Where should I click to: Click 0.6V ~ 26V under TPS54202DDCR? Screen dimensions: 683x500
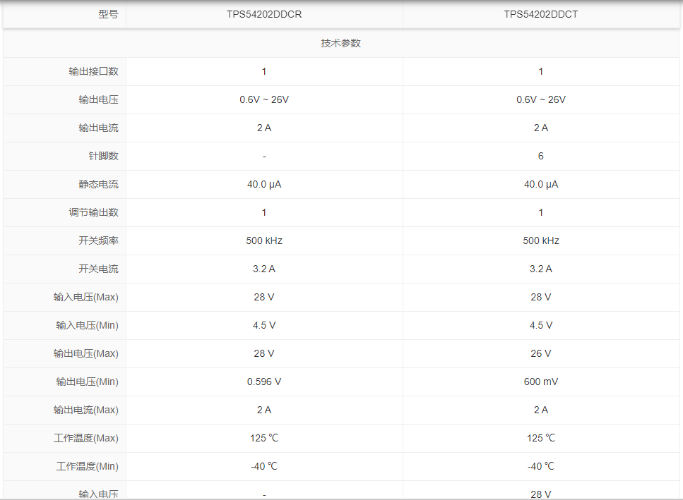click(264, 99)
